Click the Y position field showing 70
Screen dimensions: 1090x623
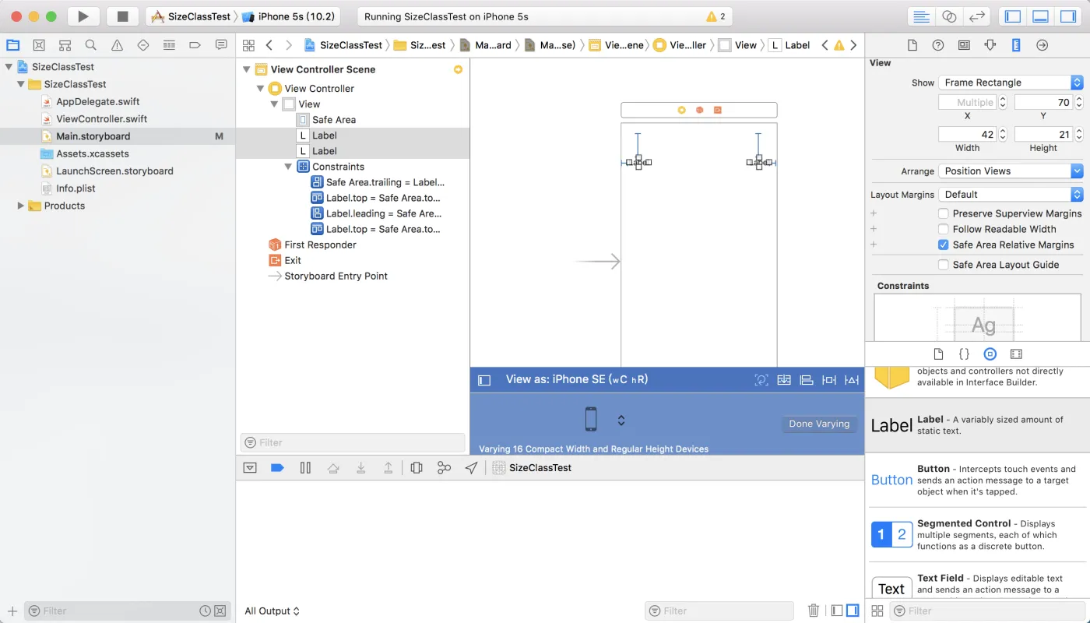coord(1043,102)
